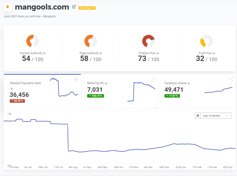Open Website Popularity Rank help icon
This screenshot has height=176, width=237.
click(12, 89)
